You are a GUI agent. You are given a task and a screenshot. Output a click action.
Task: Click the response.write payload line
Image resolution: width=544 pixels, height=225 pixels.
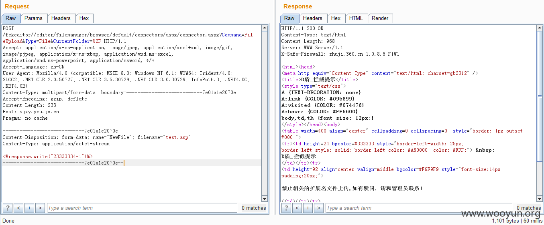pyautogui.click(x=48, y=157)
